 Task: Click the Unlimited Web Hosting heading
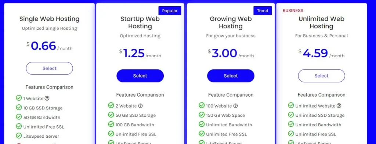[321, 22]
